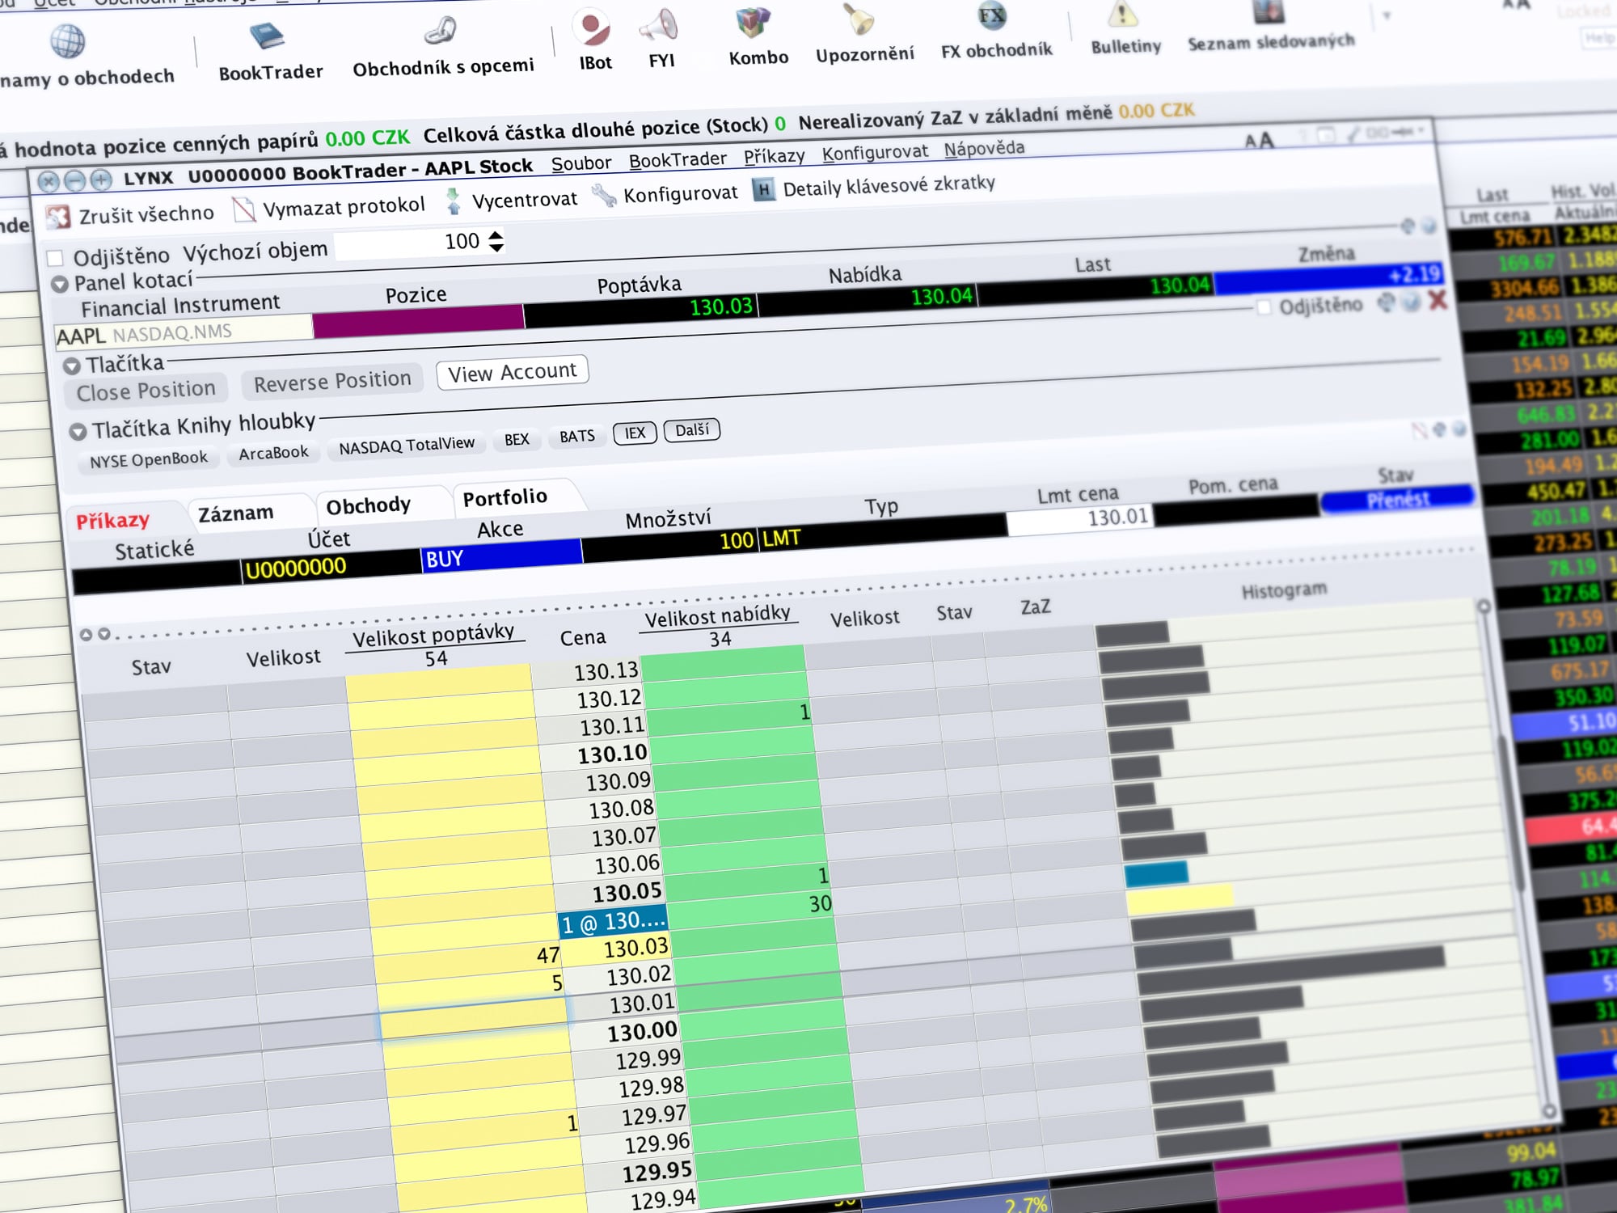Collapse Tlačítka Knihy hloubky section
This screenshot has width=1617, height=1213.
point(78,431)
